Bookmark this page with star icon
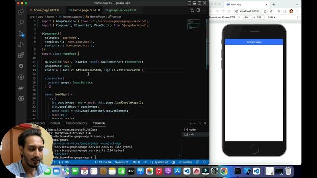Screen dimensions: 317x178 coord(271,11)
